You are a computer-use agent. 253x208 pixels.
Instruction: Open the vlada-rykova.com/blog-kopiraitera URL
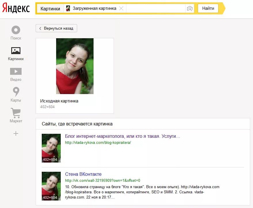pyautogui.click(x=98, y=142)
